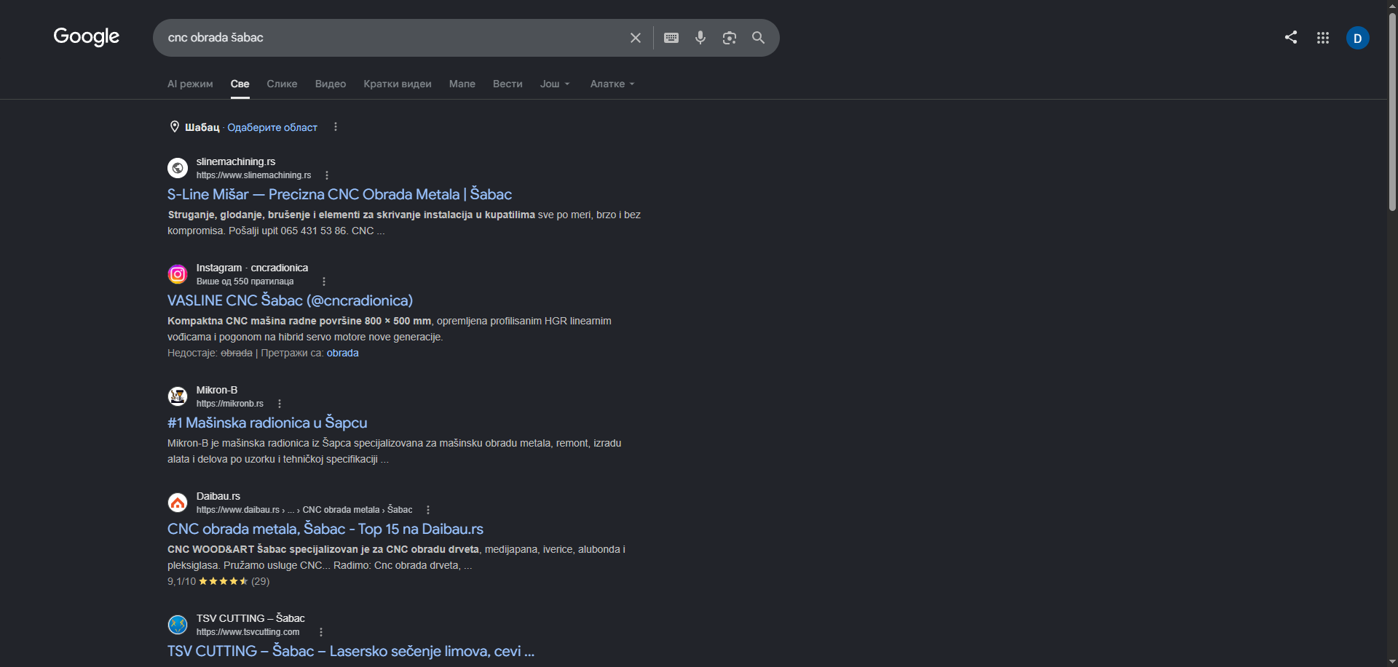
Task: Click the Instagram favicon of cncradionica result
Action: [x=178, y=274]
